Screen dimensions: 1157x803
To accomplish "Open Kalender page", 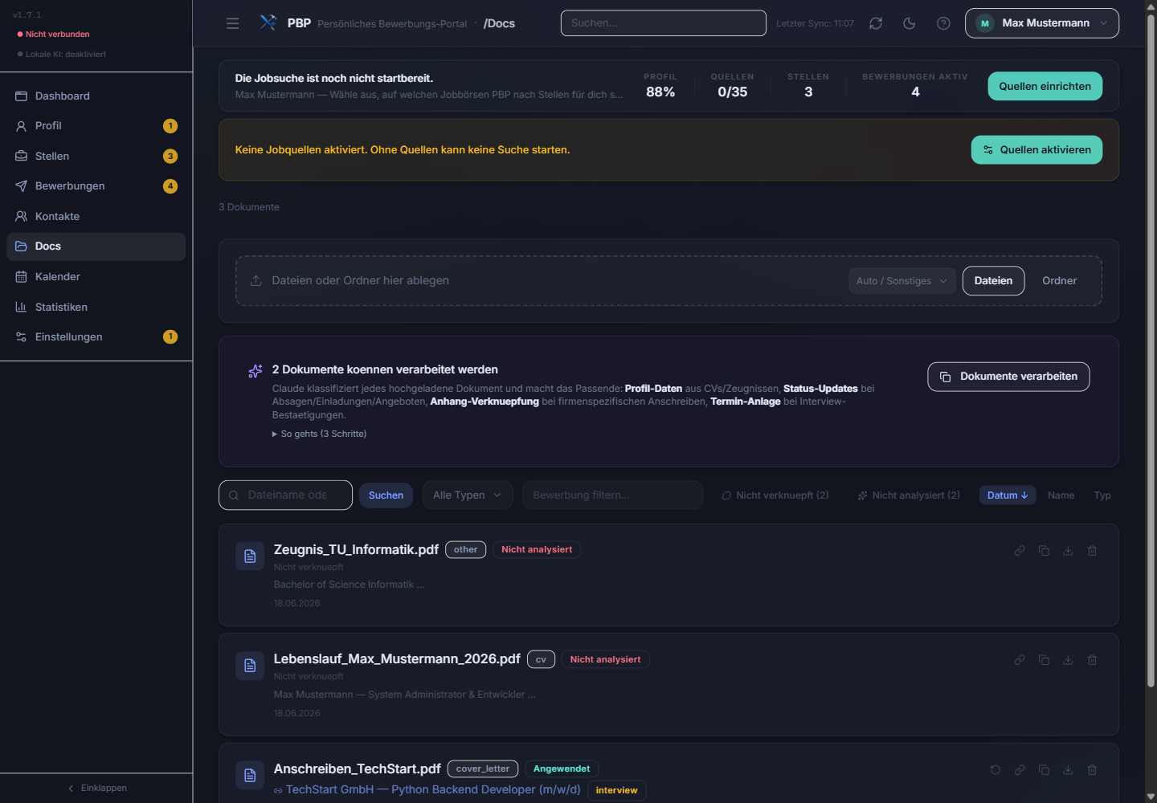I will tap(96, 276).
